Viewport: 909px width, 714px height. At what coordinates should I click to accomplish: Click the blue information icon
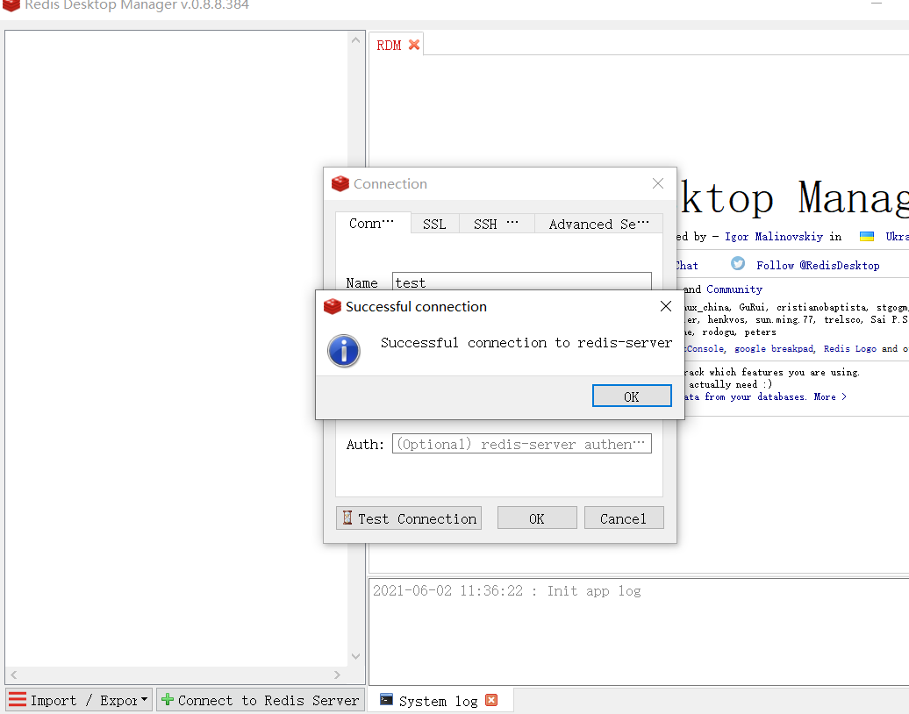tap(344, 351)
